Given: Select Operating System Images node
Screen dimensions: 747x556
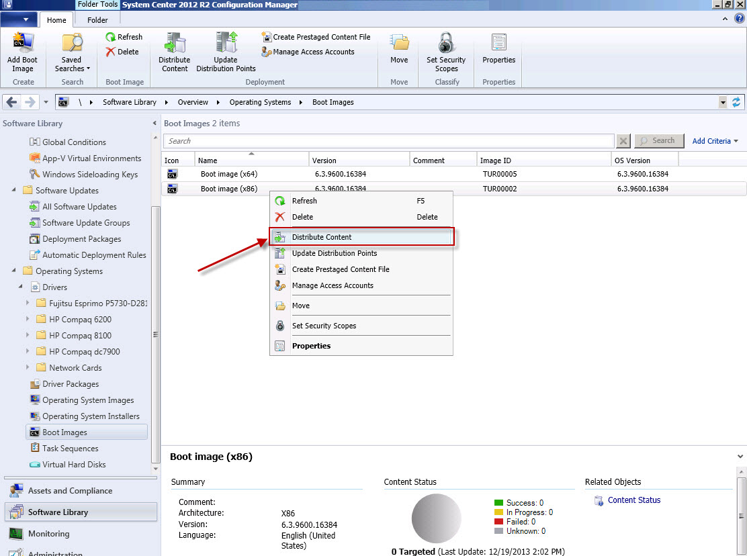Looking at the screenshot, I should tap(82, 400).
